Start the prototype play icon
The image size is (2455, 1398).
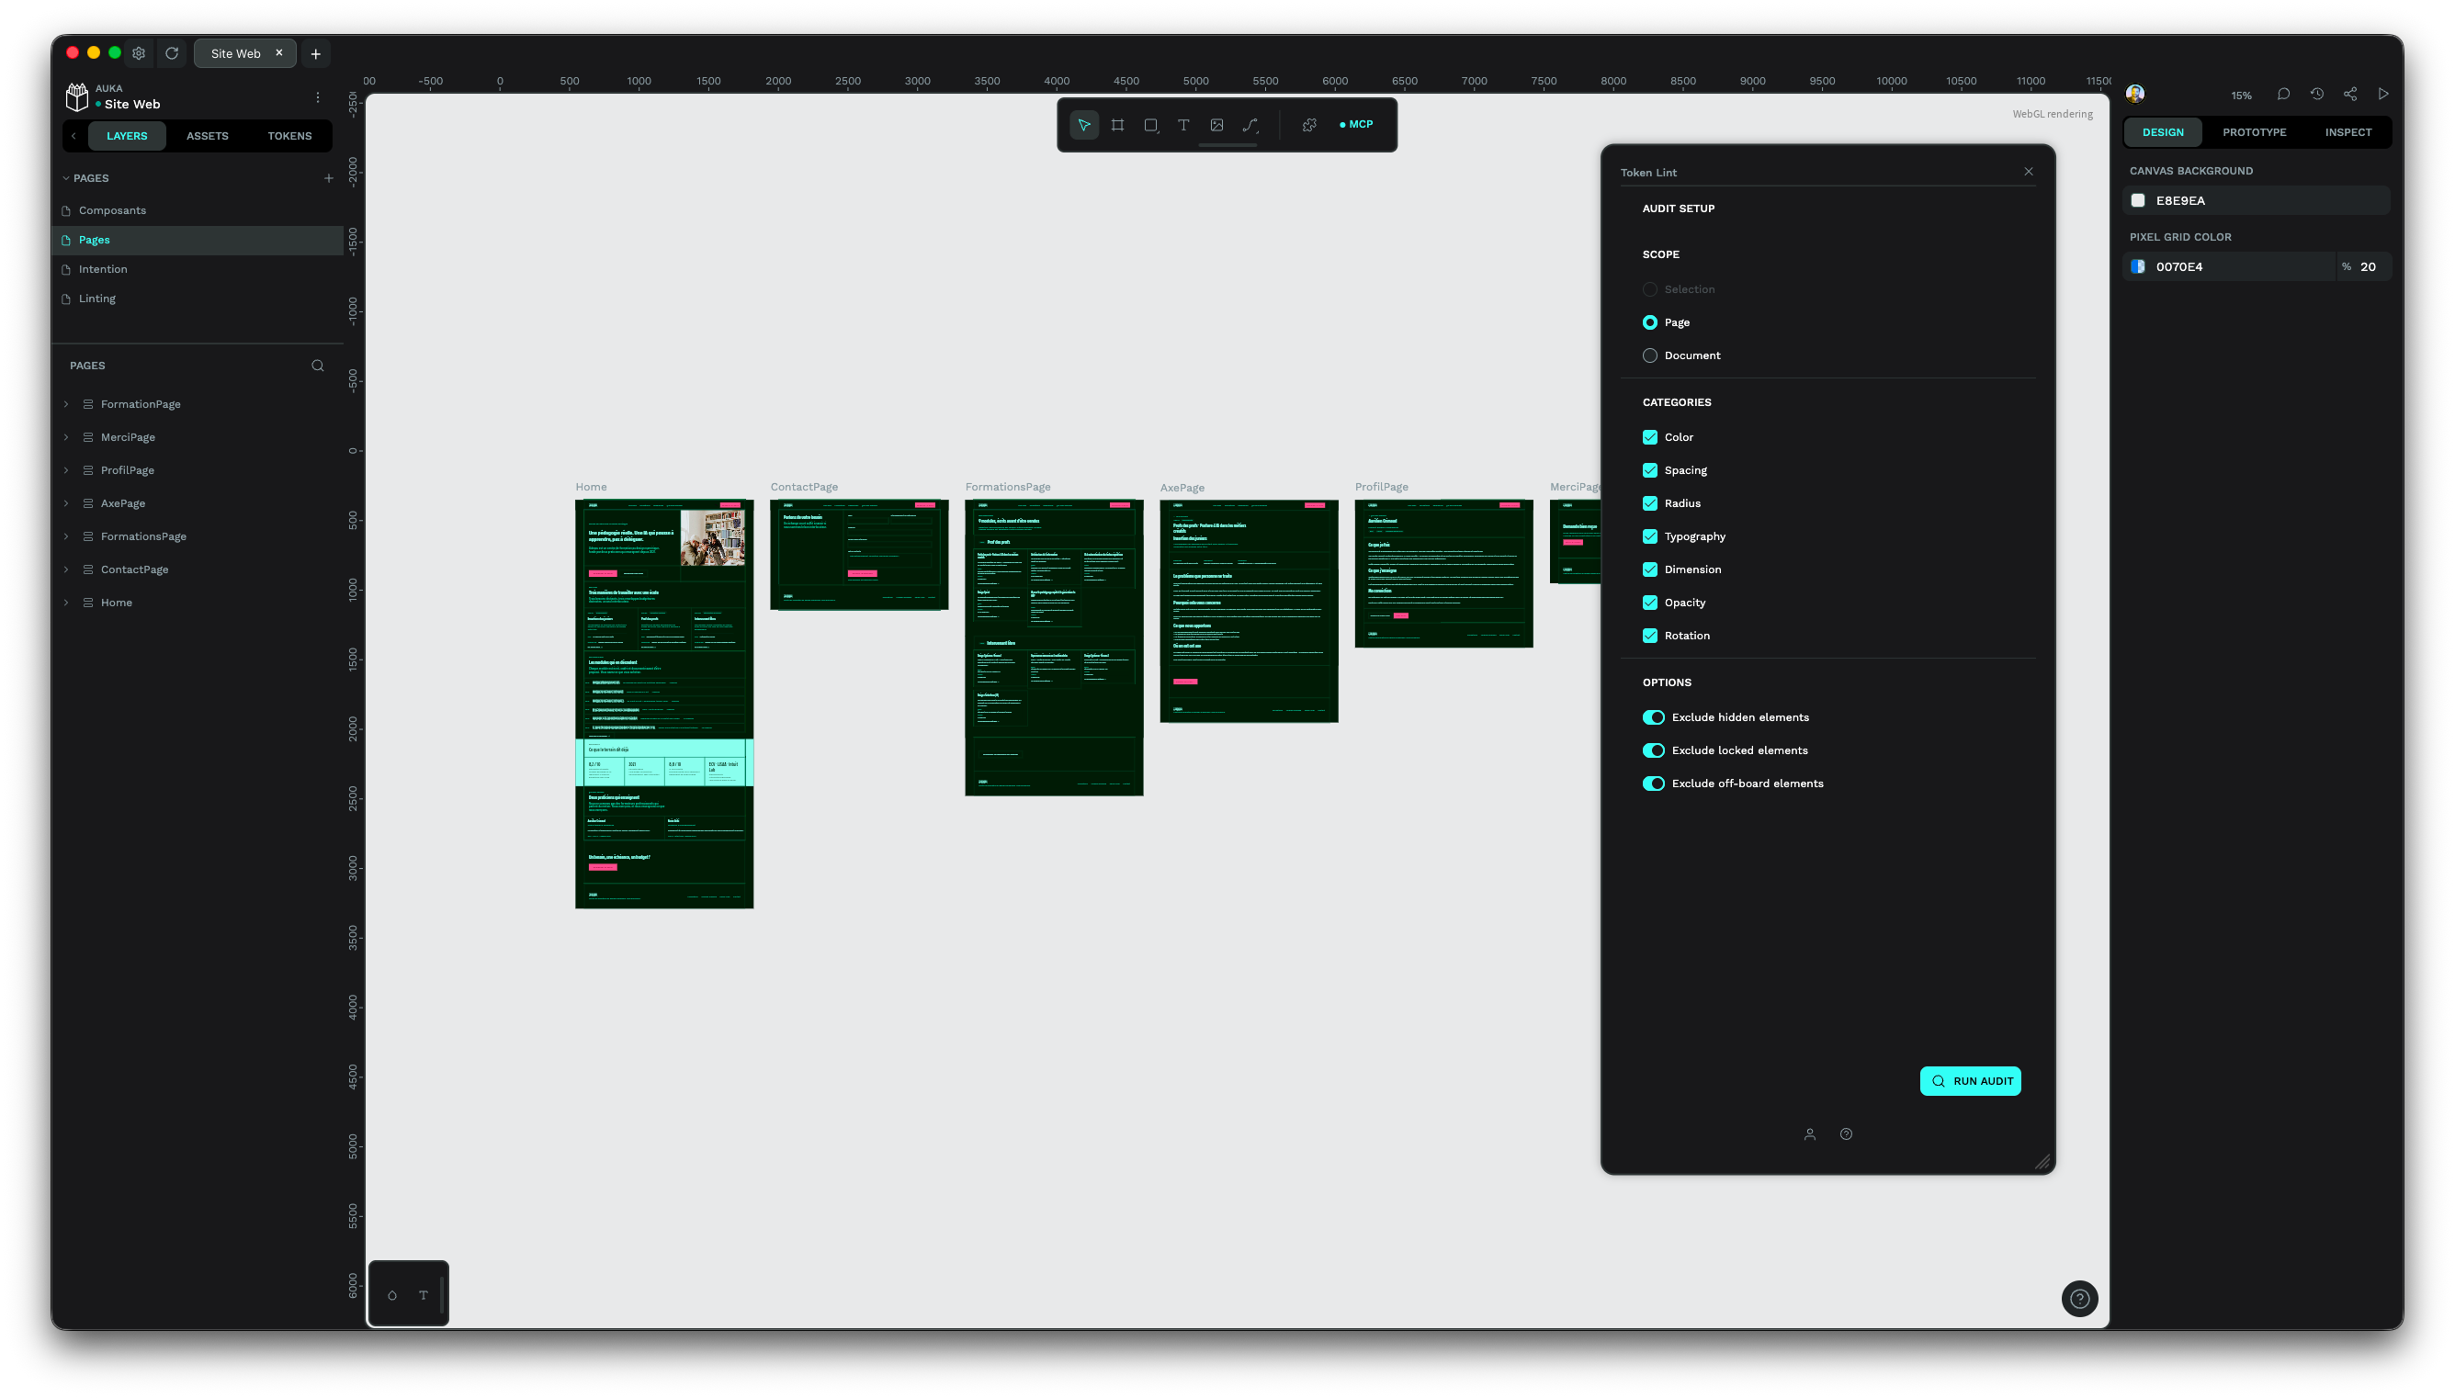2383,94
